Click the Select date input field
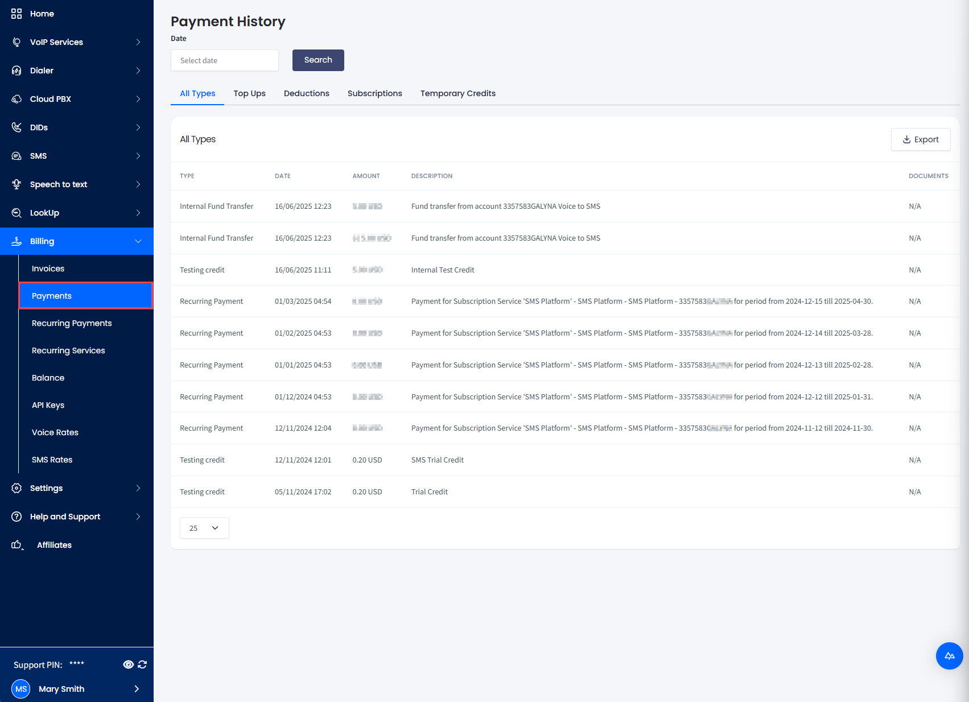This screenshot has height=702, width=969. (x=224, y=60)
